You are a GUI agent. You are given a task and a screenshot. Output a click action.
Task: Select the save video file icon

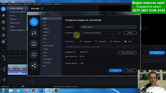tap(34, 22)
